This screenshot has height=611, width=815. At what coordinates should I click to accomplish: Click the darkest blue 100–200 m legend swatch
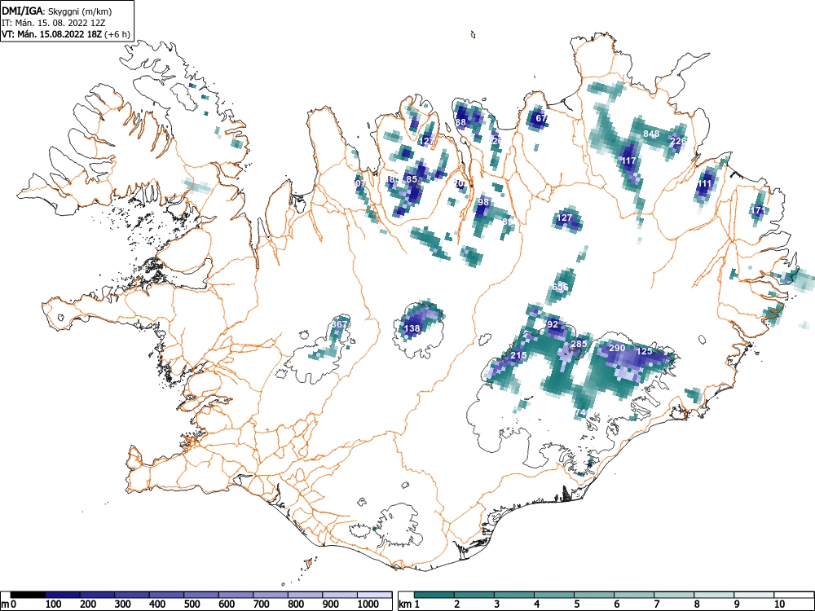63,595
